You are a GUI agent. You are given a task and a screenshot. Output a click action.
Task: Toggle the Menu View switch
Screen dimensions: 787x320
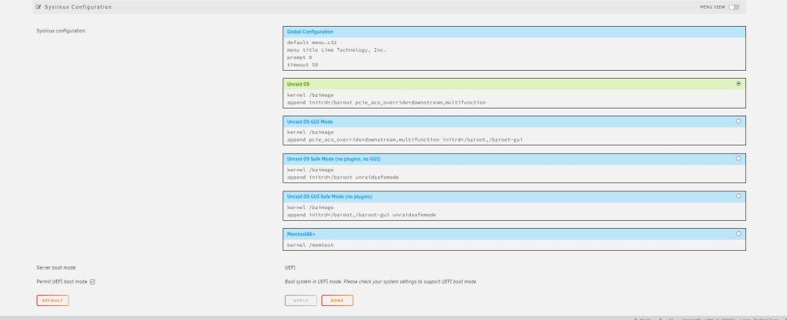tap(733, 7)
